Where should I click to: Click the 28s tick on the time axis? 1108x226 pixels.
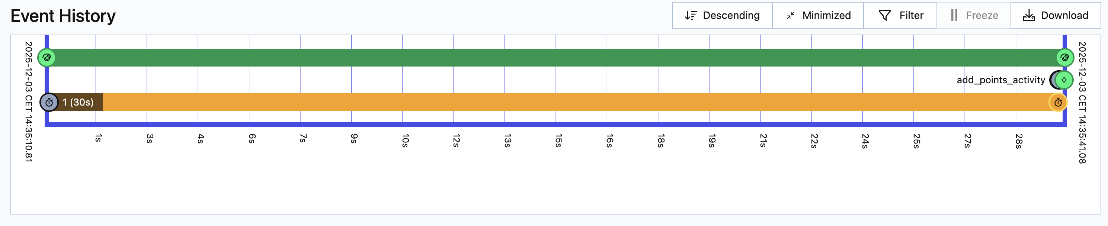click(x=1018, y=141)
